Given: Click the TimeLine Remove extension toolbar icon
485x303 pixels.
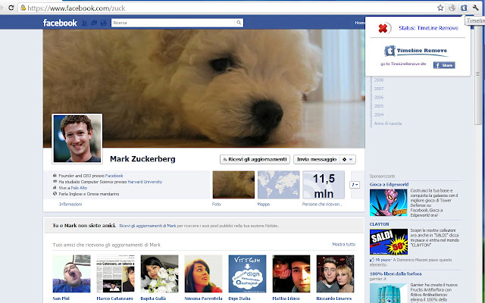Looking at the screenshot, I should click(x=464, y=8).
